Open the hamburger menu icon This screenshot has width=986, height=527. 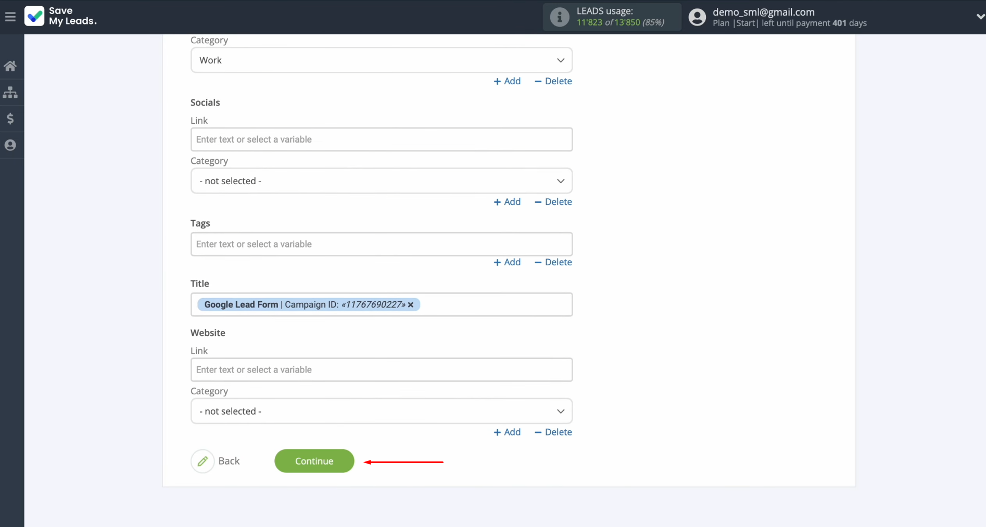(10, 17)
